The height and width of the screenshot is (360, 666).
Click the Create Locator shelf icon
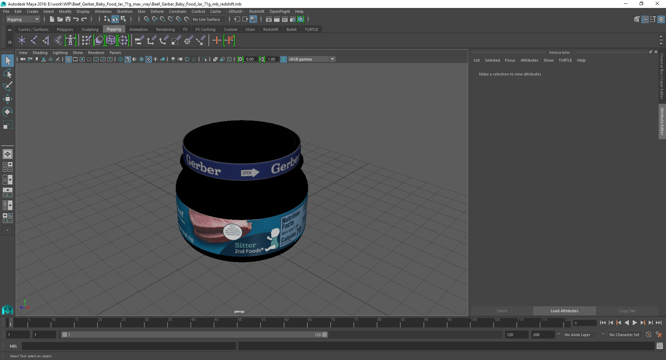(22, 40)
